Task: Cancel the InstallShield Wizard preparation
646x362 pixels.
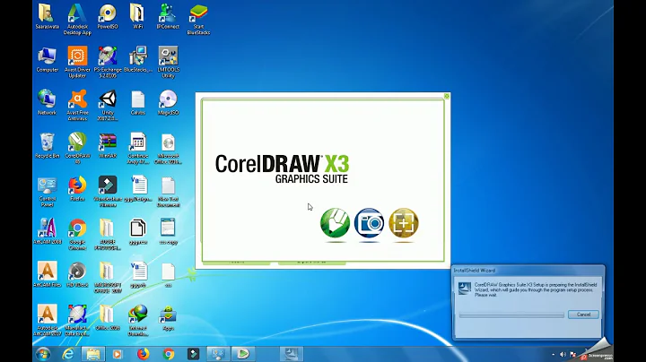Action: 583,315
